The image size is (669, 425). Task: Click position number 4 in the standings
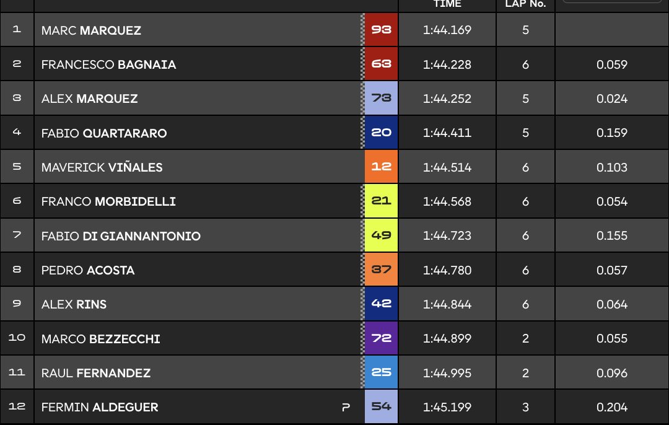tap(17, 133)
